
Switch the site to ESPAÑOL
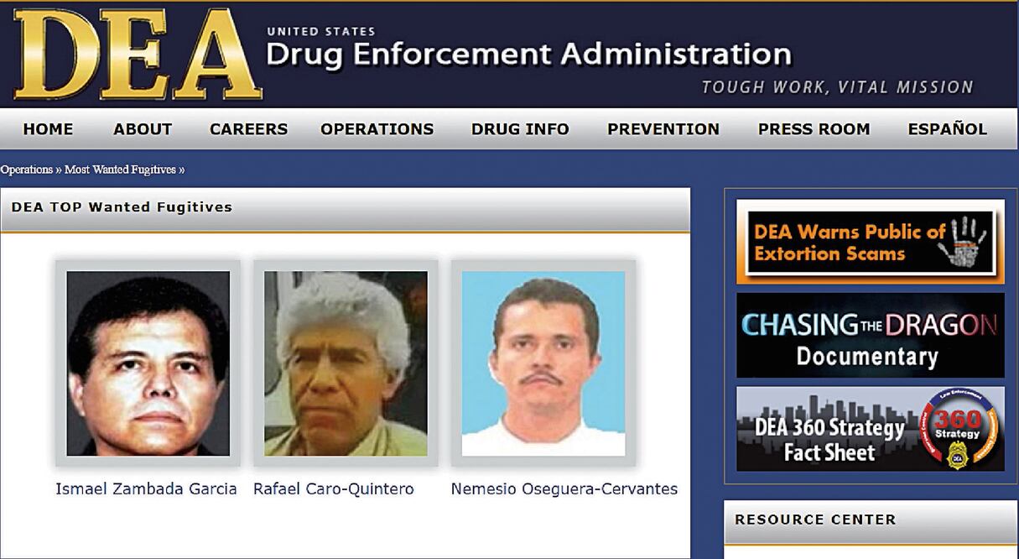tap(948, 129)
